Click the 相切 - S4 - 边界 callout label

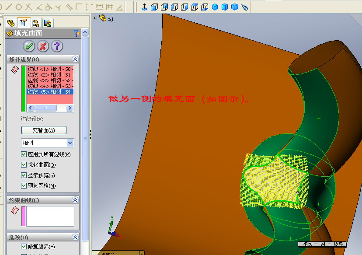322,244
